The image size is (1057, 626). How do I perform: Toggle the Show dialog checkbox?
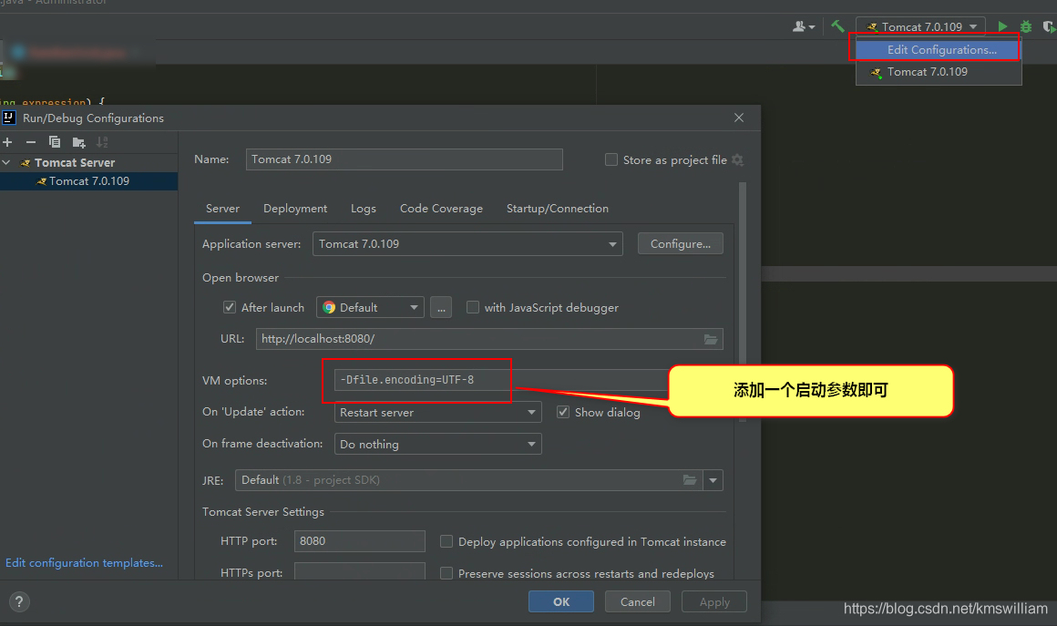(563, 412)
